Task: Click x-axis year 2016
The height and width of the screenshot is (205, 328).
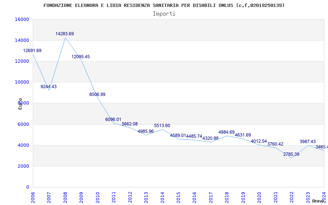Action: (x=194, y=198)
